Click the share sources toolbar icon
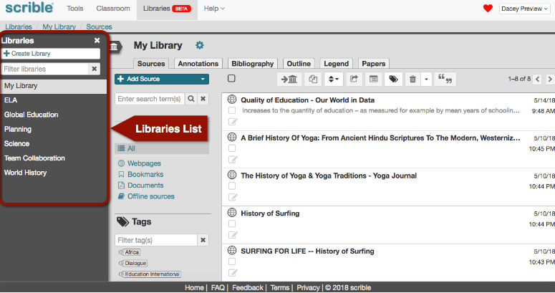The width and height of the screenshot is (555, 293). [x=354, y=79]
